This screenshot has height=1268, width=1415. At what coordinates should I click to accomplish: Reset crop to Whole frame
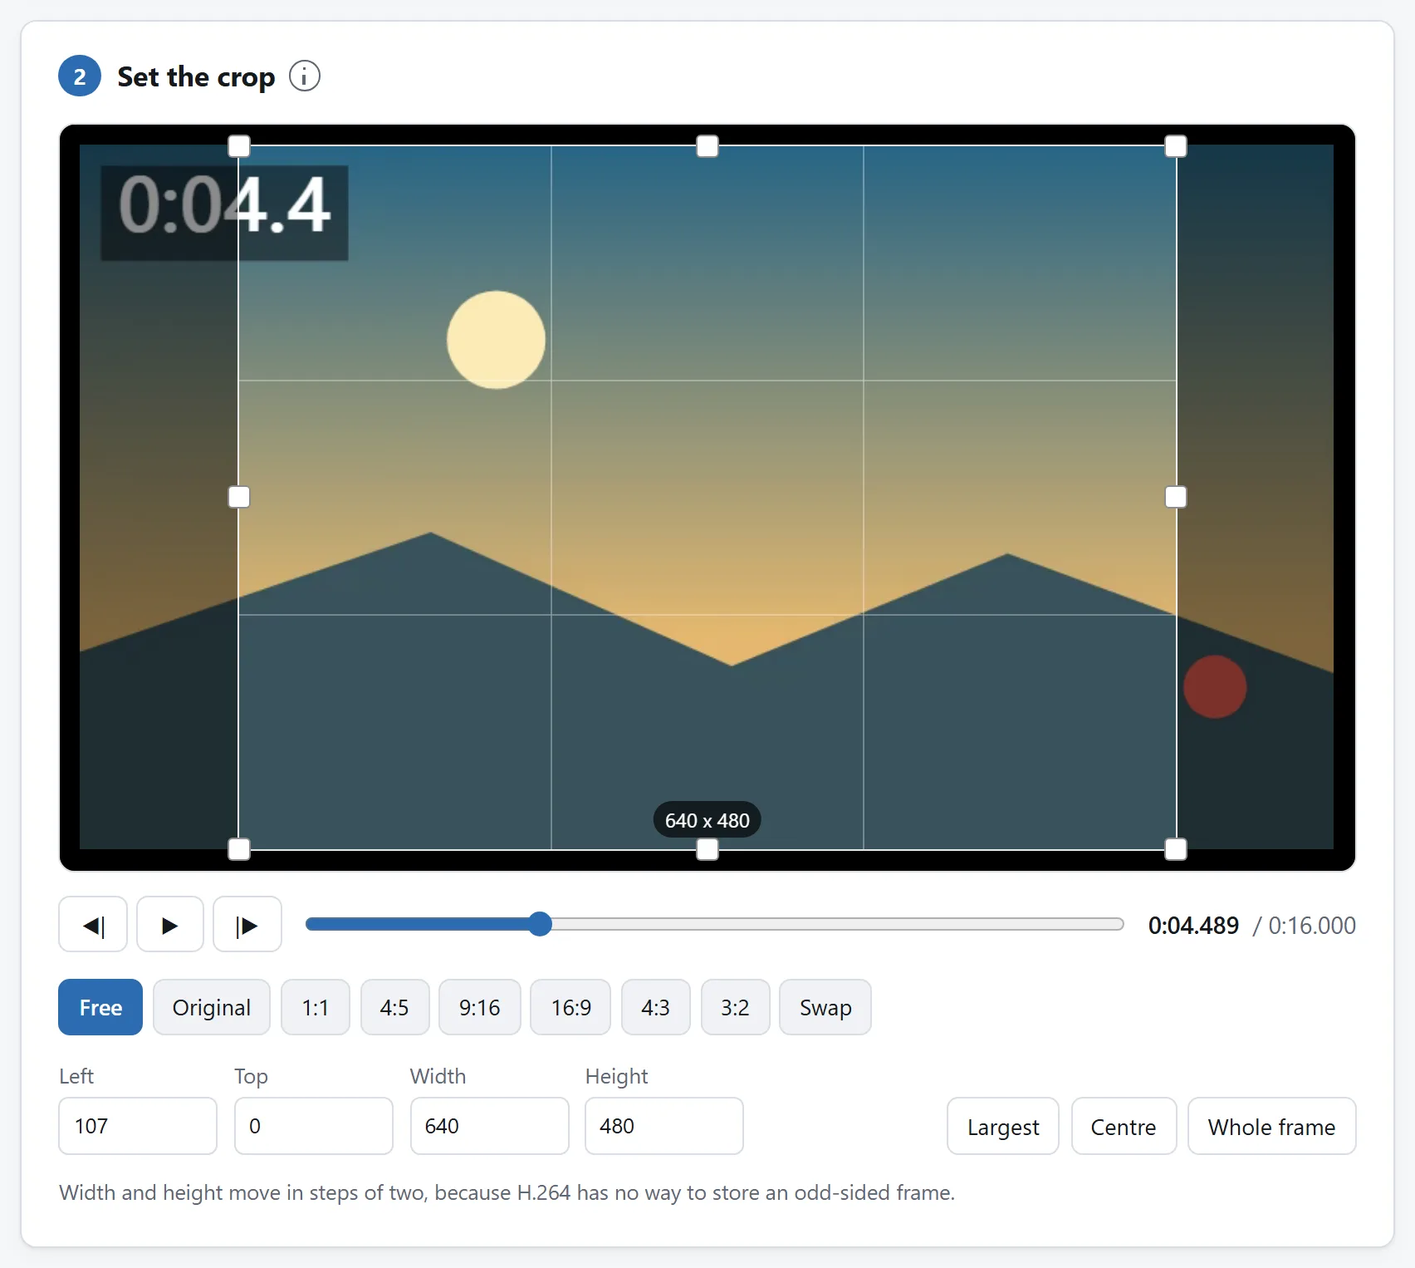(1272, 1126)
